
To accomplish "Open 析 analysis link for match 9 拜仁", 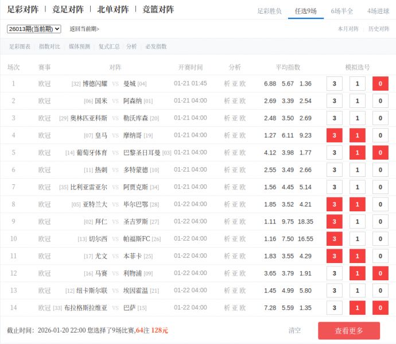I will (x=227, y=222).
